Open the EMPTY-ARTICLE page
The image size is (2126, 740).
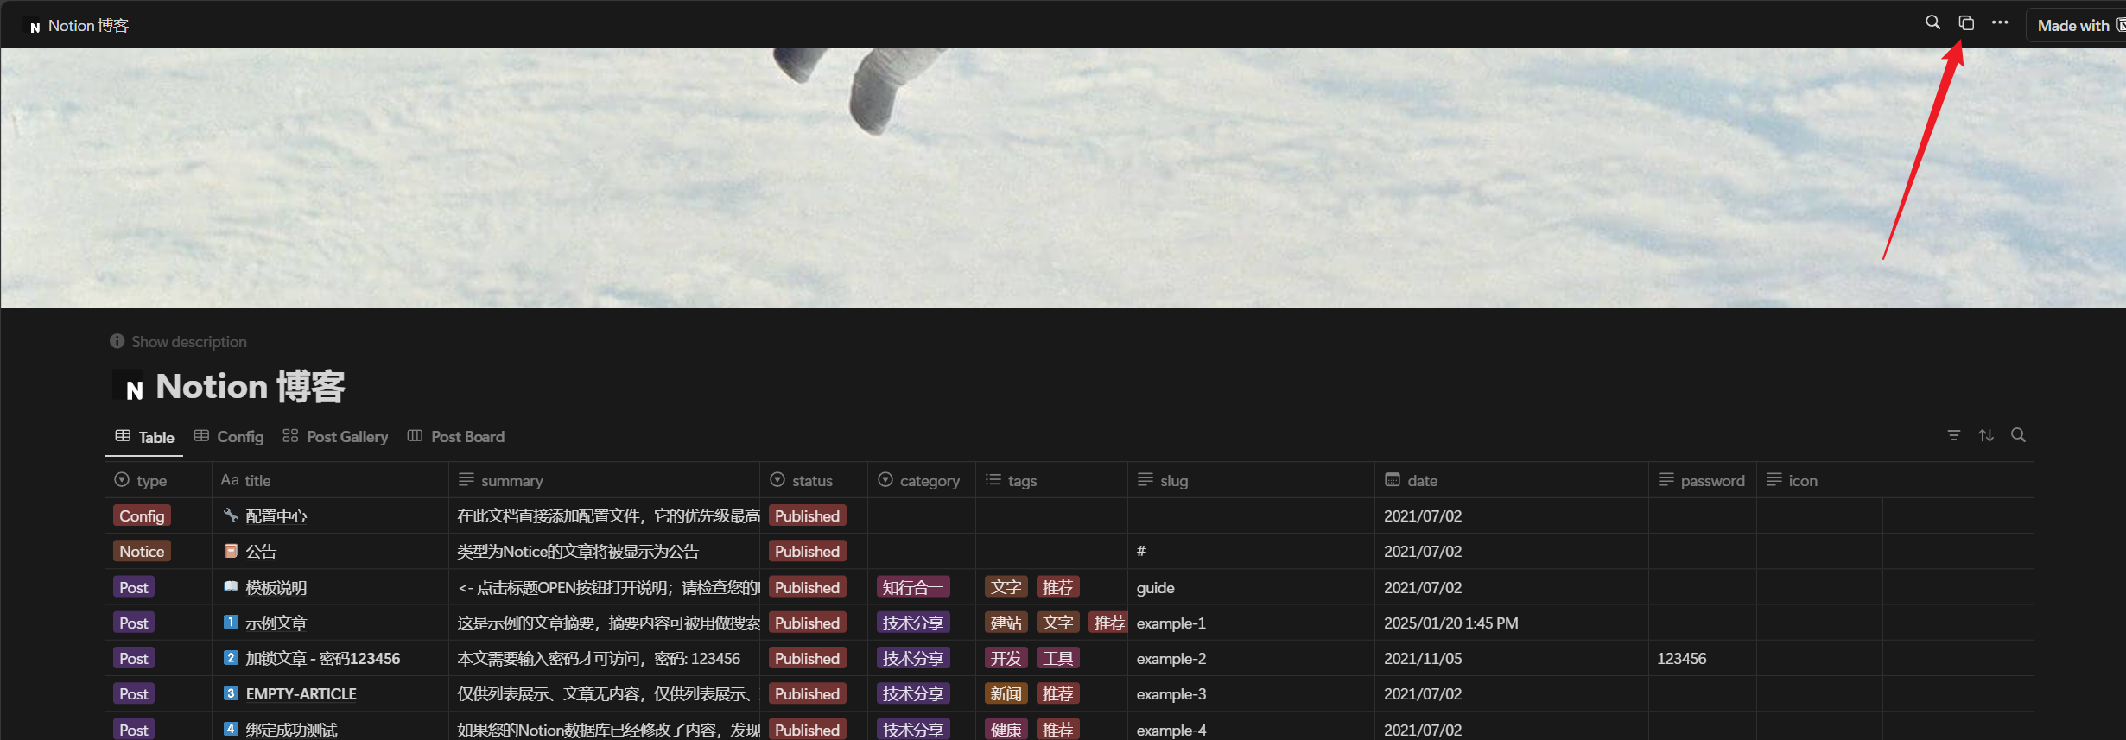coord(301,694)
